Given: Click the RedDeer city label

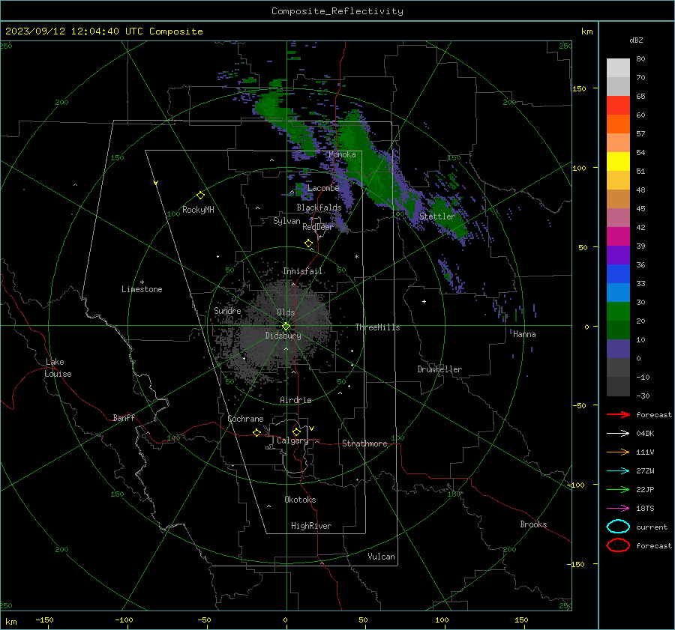Looking at the screenshot, I should point(318,227).
